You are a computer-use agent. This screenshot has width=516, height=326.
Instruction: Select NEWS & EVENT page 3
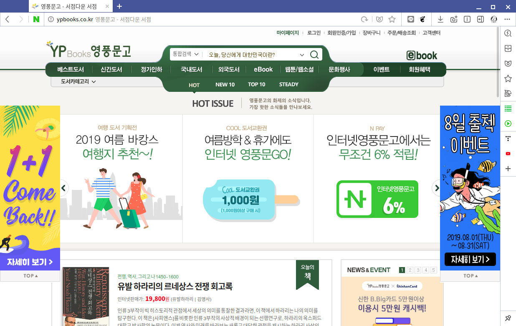418,270
